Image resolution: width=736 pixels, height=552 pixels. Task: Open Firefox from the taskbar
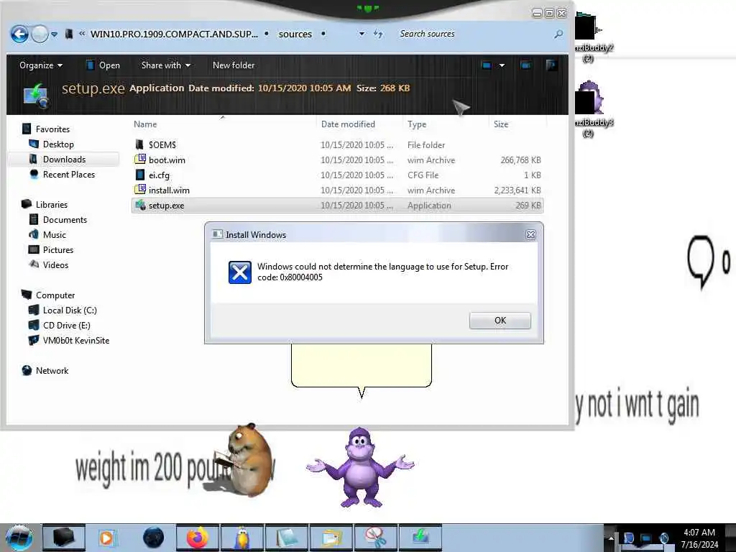(198, 538)
